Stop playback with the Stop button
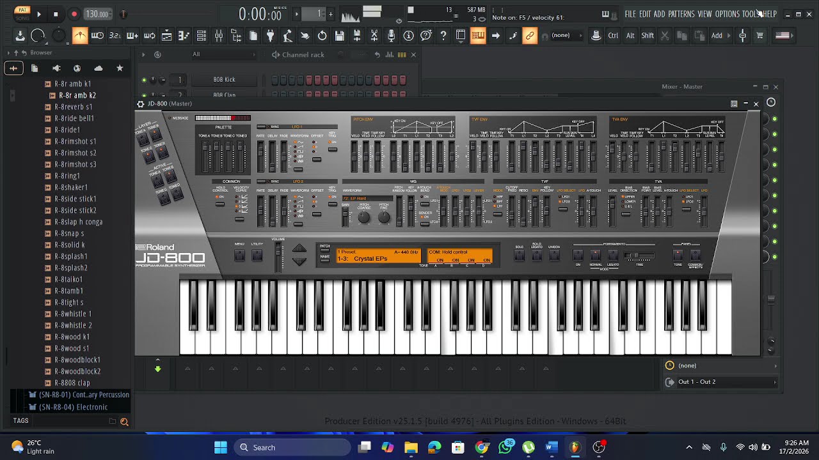Screen dimensions: 819x460 coord(56,14)
